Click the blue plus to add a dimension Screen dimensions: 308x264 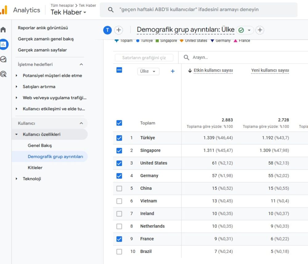pyautogui.click(x=172, y=71)
